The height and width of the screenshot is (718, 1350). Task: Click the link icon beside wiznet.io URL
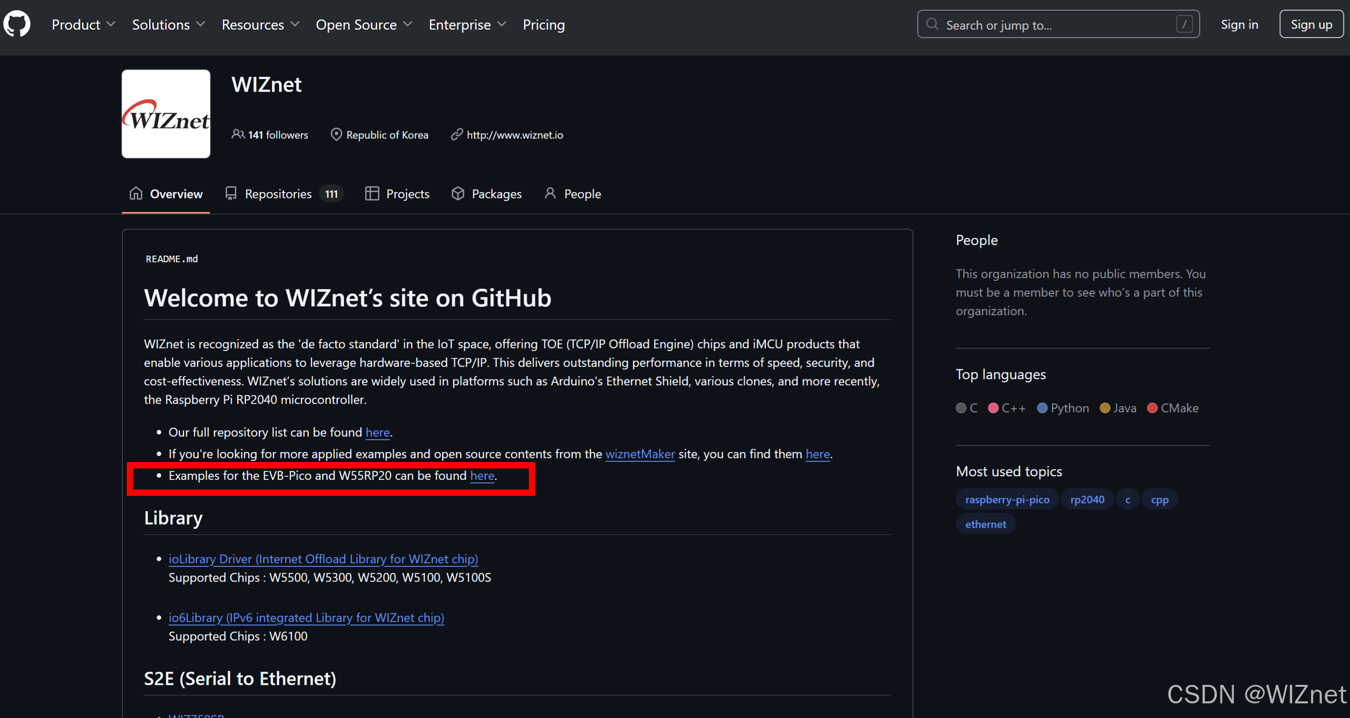tap(457, 134)
